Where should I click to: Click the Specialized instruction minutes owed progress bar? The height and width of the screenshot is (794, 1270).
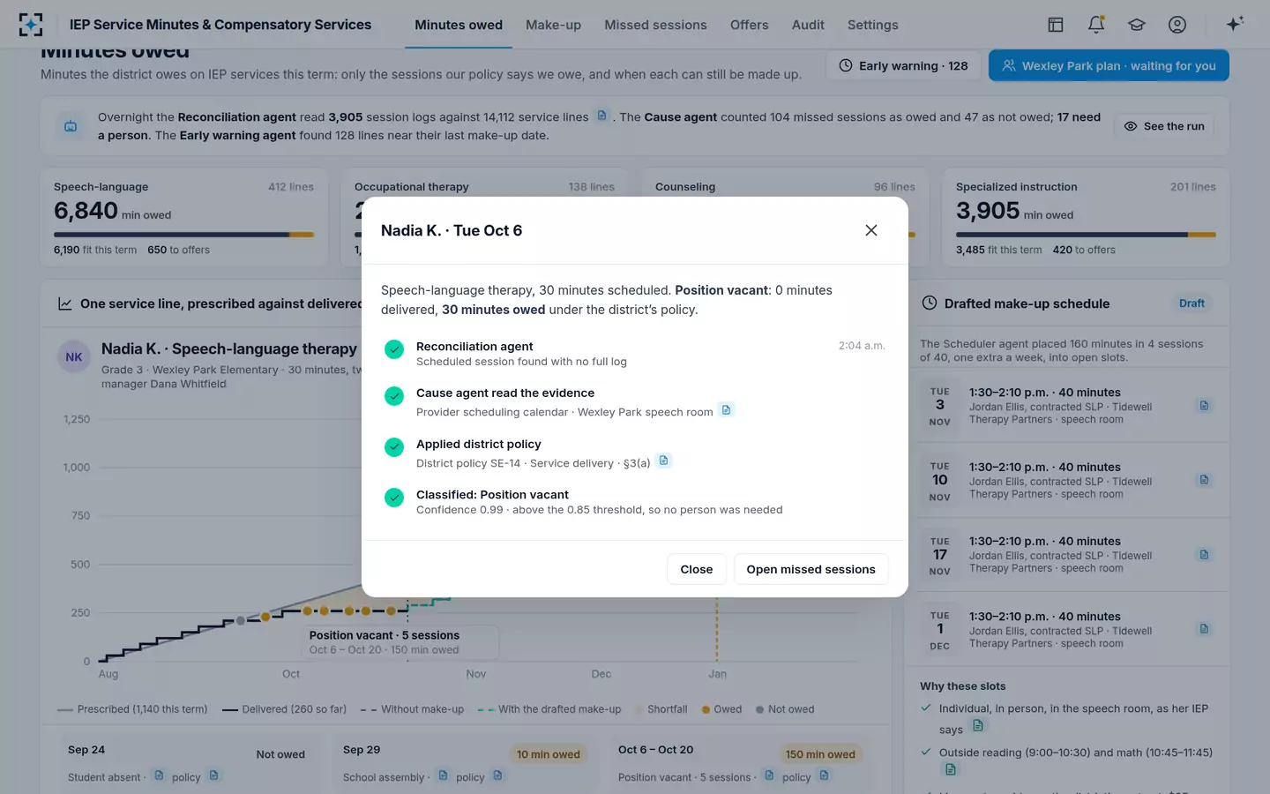coord(1086,235)
